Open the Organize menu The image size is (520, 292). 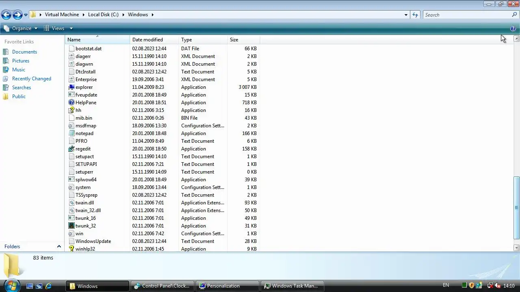tap(21, 28)
